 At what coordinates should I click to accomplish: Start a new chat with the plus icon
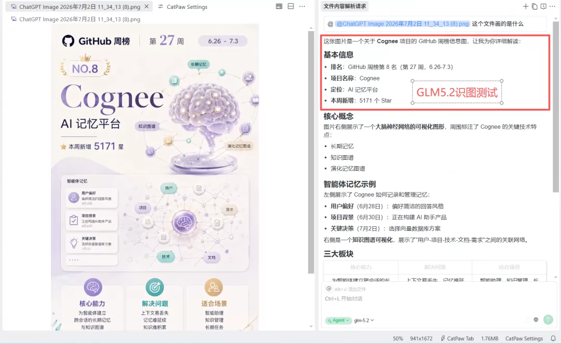(x=525, y=6)
